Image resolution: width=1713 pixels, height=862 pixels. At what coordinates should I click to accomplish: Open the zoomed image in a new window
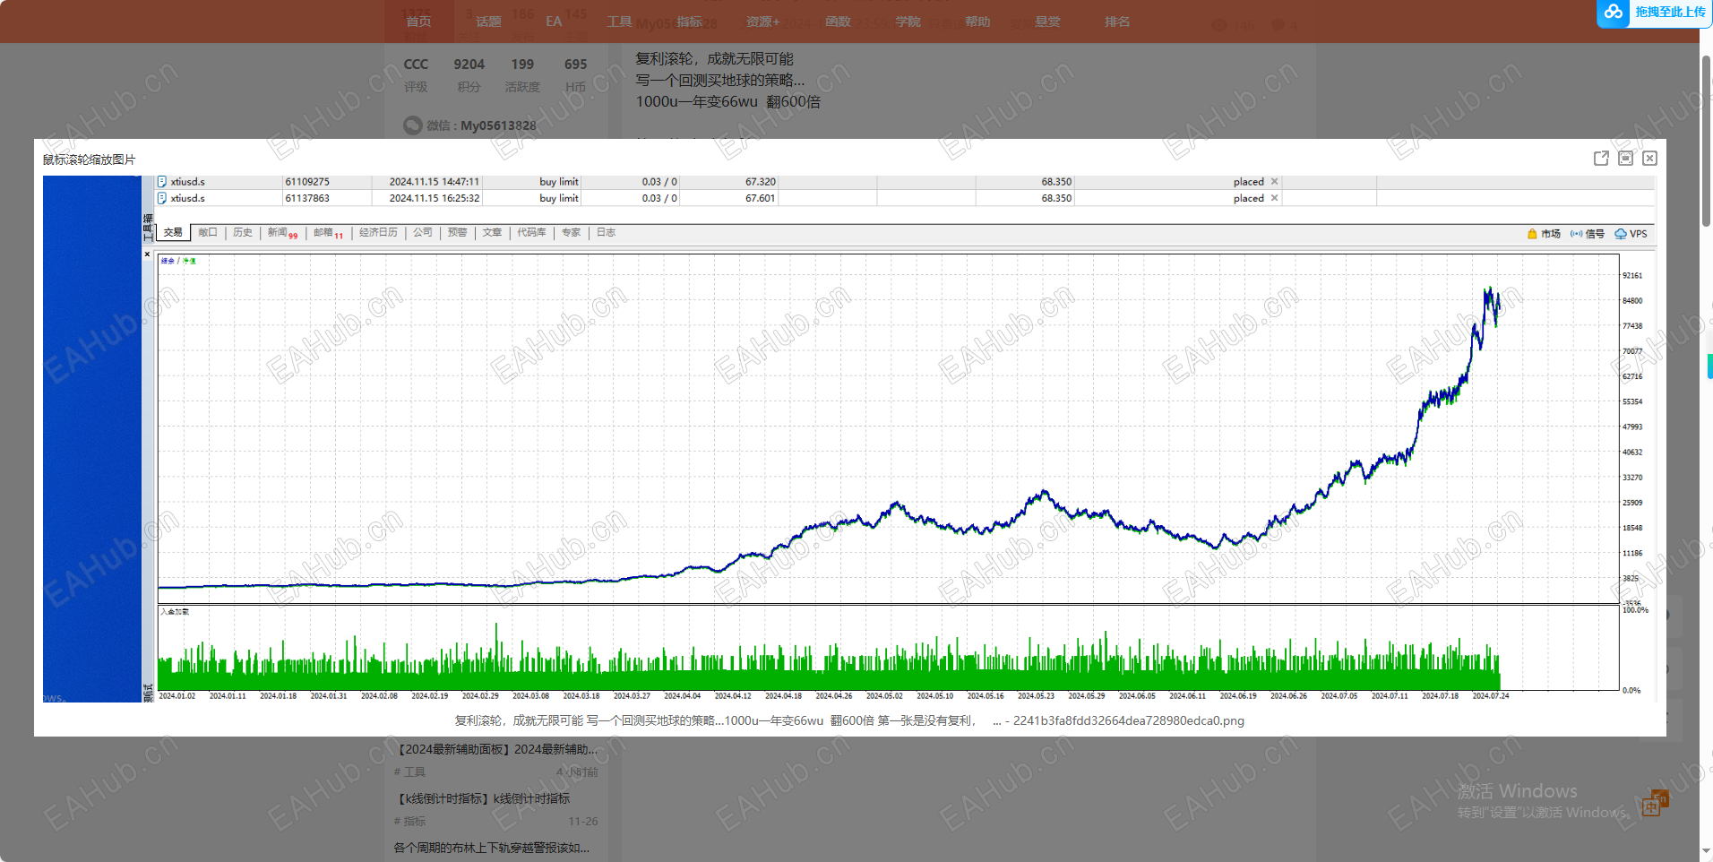(x=1601, y=159)
